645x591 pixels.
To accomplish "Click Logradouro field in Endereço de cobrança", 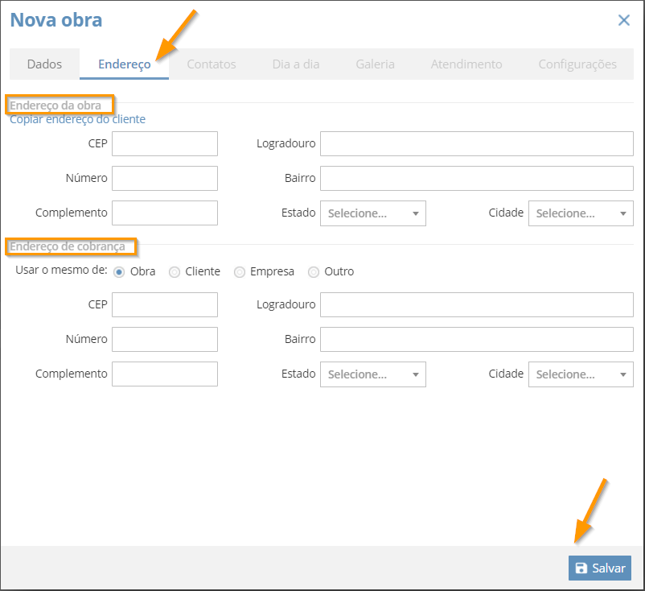I will 477,305.
